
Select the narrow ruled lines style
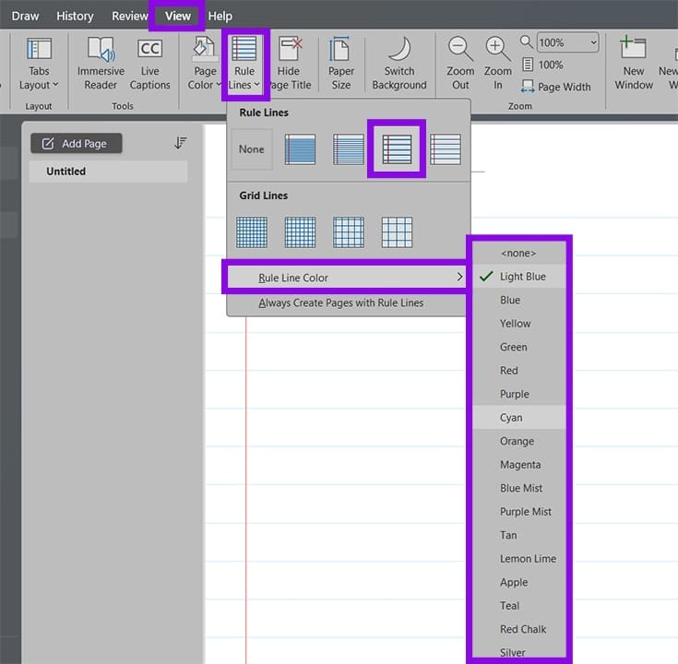tap(300, 149)
